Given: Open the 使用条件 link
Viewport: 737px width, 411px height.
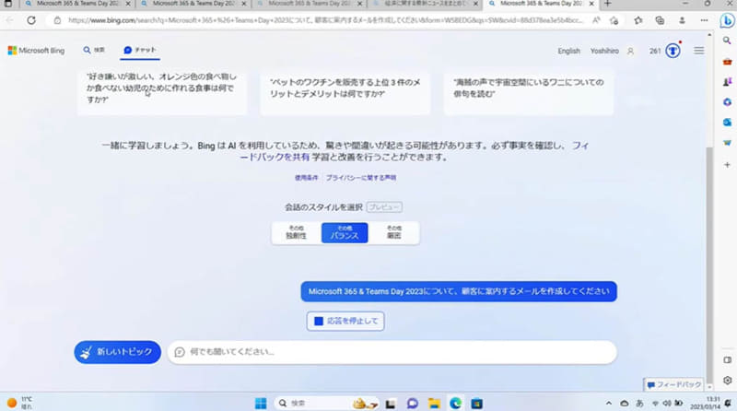Looking at the screenshot, I should click(306, 178).
